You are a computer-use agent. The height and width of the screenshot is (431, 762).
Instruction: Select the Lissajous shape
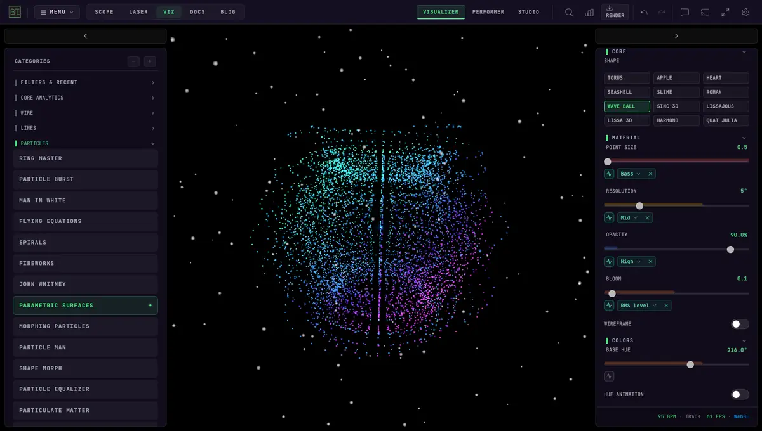726,106
